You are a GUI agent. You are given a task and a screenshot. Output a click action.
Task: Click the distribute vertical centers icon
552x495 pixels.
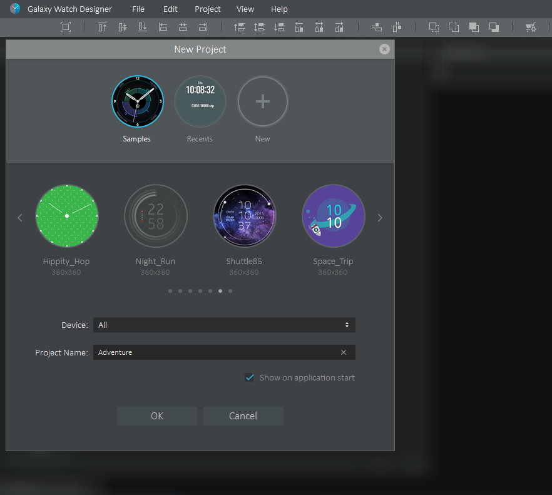[260, 27]
